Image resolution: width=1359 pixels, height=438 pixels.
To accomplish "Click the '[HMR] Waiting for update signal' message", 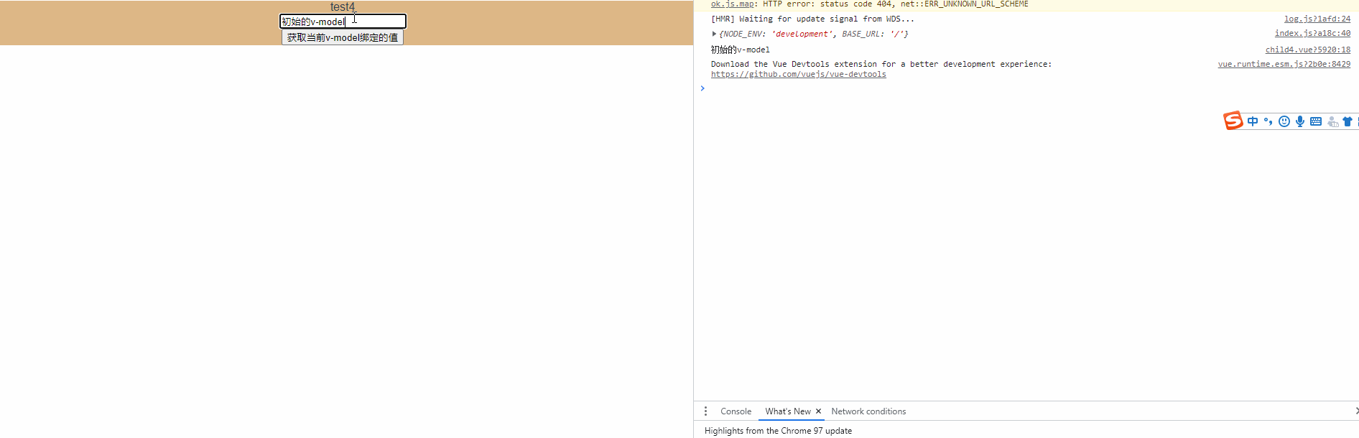I will click(x=812, y=19).
